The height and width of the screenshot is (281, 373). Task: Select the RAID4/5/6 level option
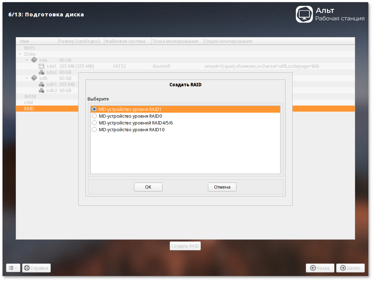(94, 123)
